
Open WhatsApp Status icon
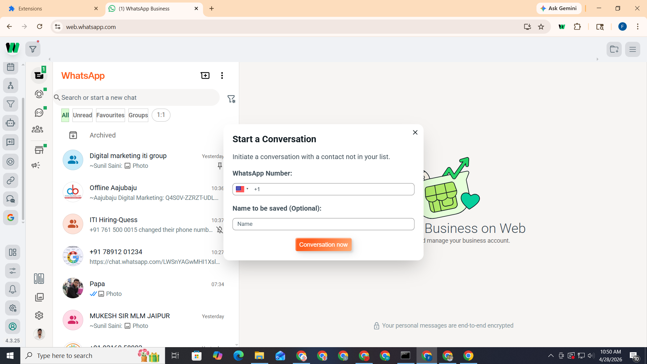tap(39, 94)
